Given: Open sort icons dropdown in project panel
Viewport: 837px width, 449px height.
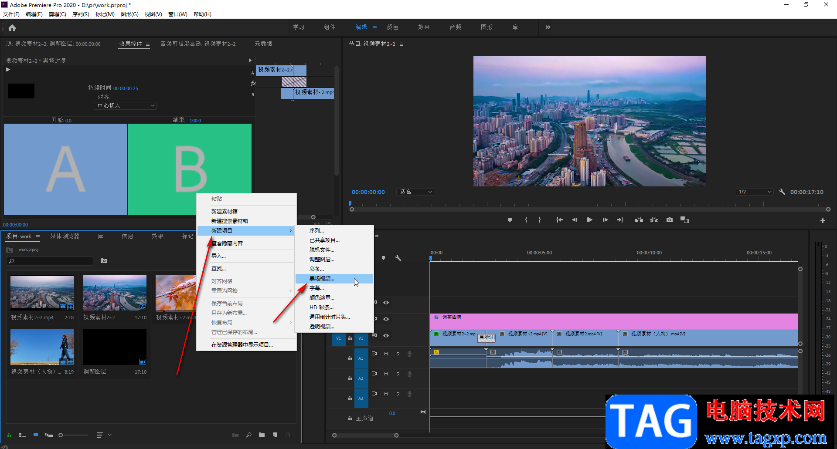Looking at the screenshot, I should [x=103, y=435].
